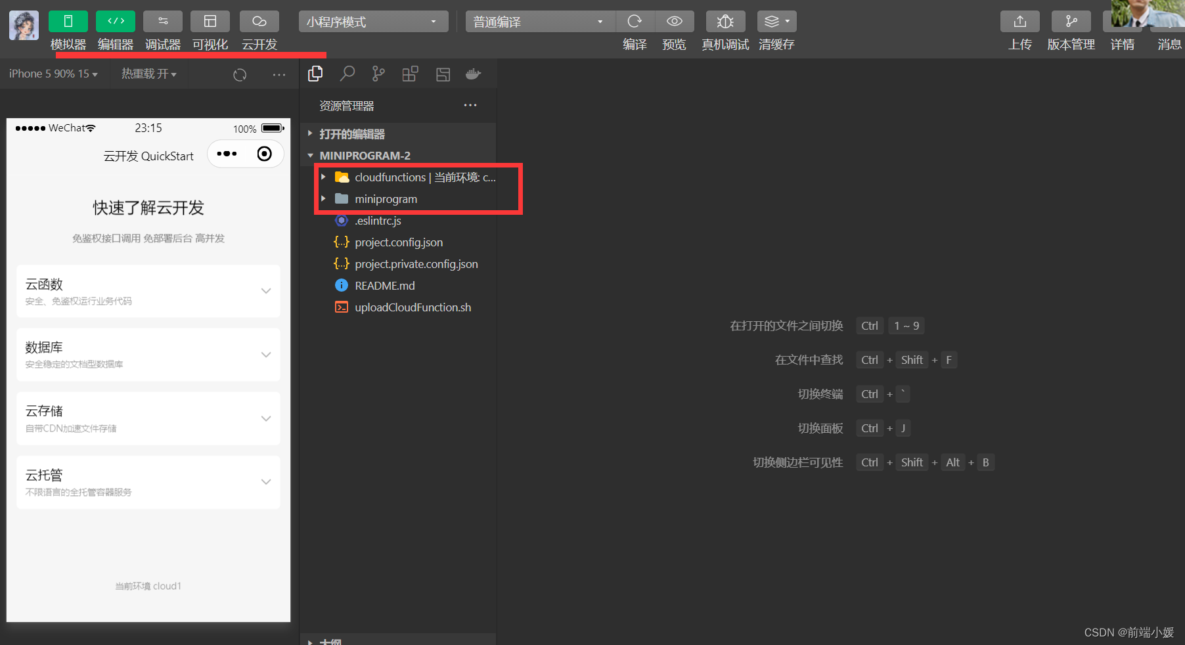Screen dimensions: 1185x645
Task: Open the normal compile mode dropdown
Action: (x=541, y=22)
